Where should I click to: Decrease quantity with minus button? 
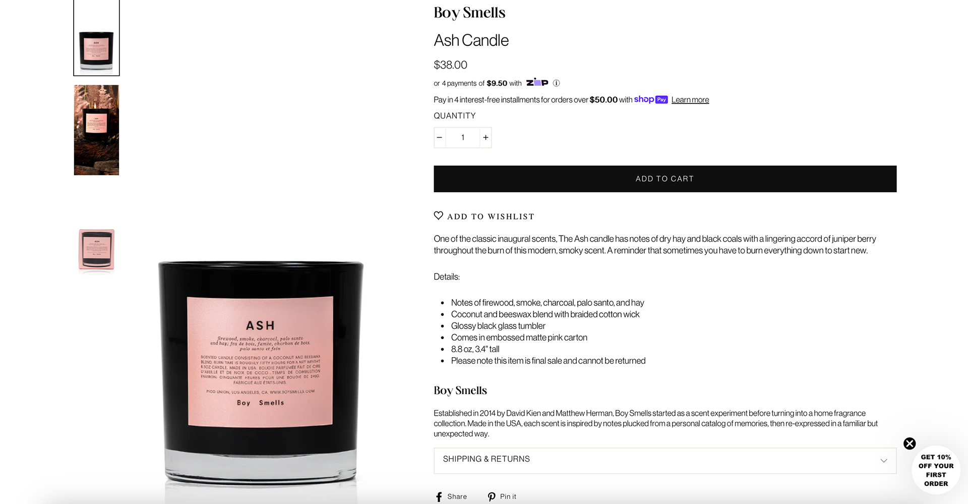pos(440,137)
